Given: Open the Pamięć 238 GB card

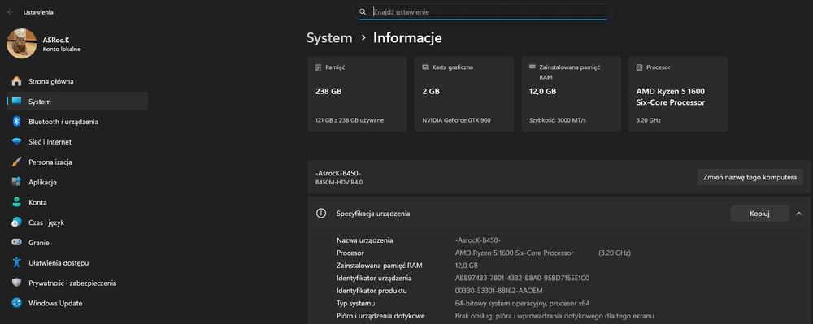Looking at the screenshot, I should 357,94.
